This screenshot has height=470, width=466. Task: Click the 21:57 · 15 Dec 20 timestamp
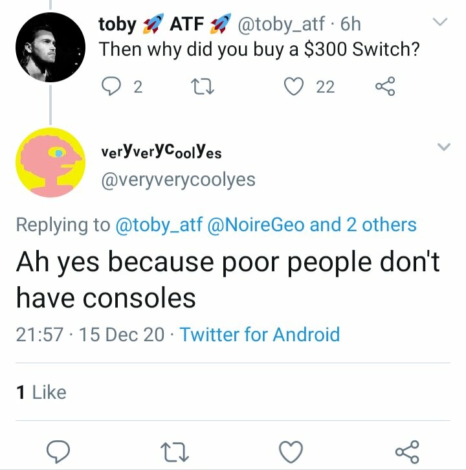(x=89, y=334)
